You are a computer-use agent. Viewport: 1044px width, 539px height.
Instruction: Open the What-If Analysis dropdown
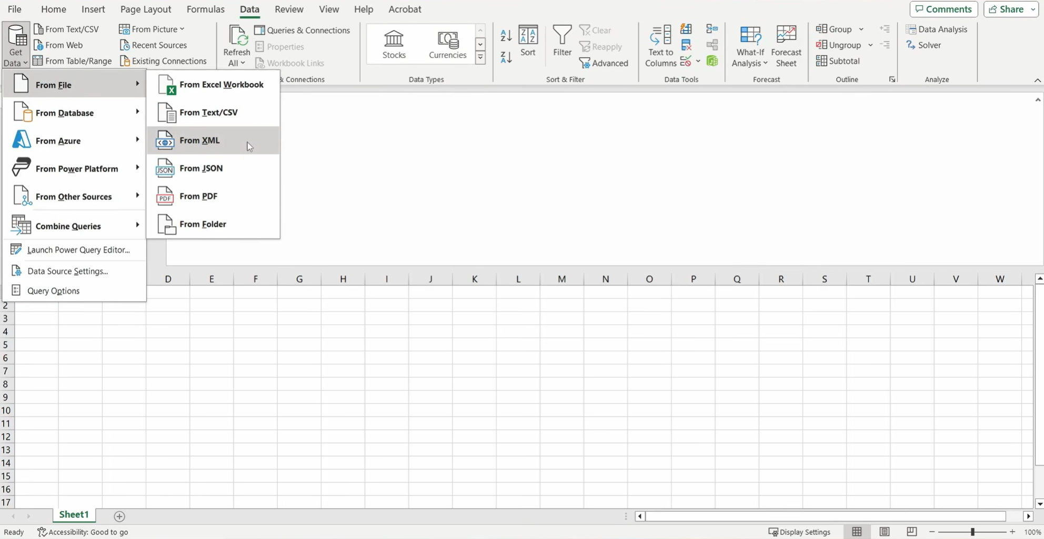click(750, 46)
